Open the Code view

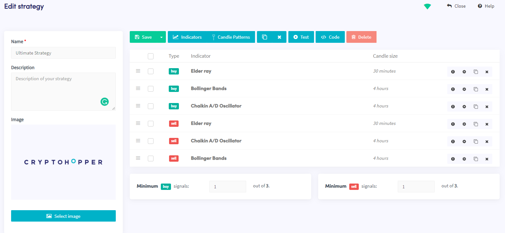tap(330, 37)
